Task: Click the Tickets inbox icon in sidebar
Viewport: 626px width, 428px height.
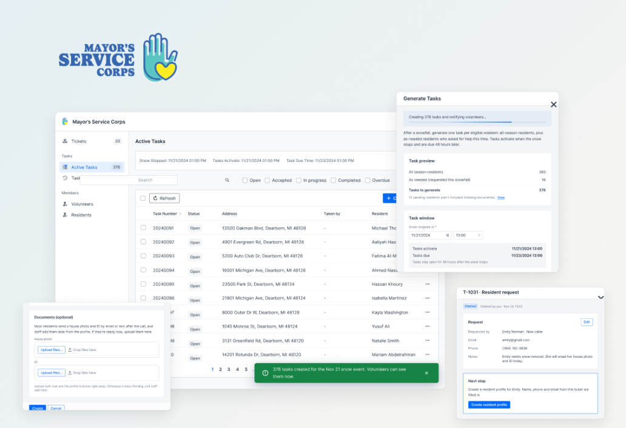Action: tap(65, 141)
